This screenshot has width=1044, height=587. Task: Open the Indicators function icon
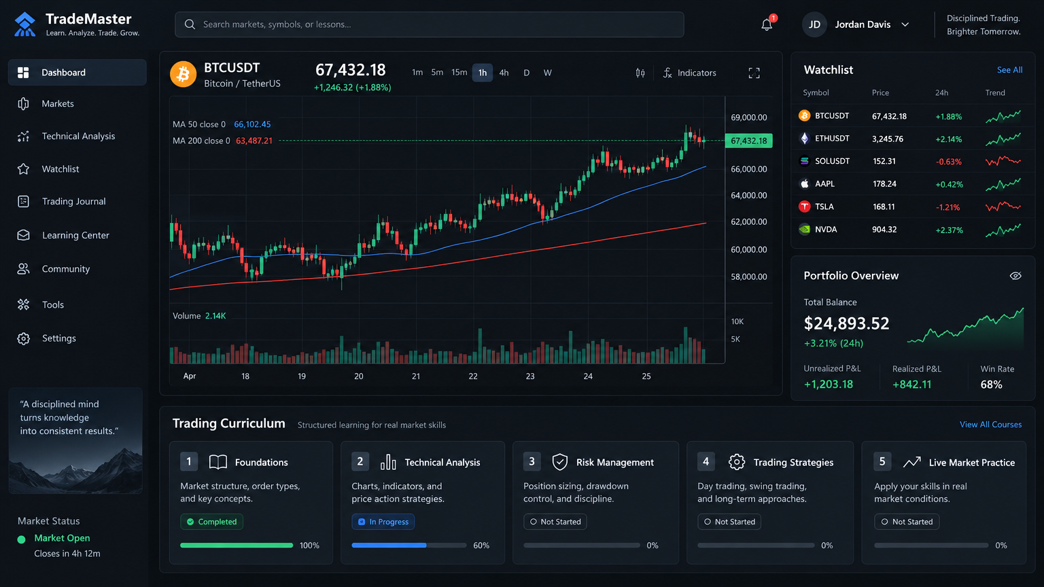[667, 73]
